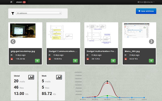Click green button on Gadget Communication card

75,61
